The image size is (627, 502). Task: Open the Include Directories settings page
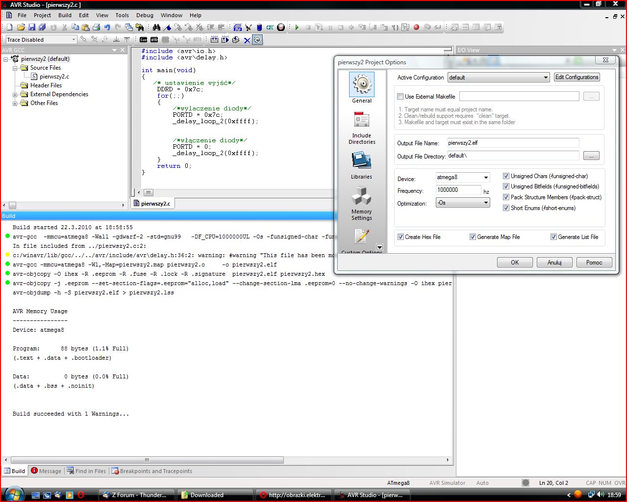tap(362, 128)
